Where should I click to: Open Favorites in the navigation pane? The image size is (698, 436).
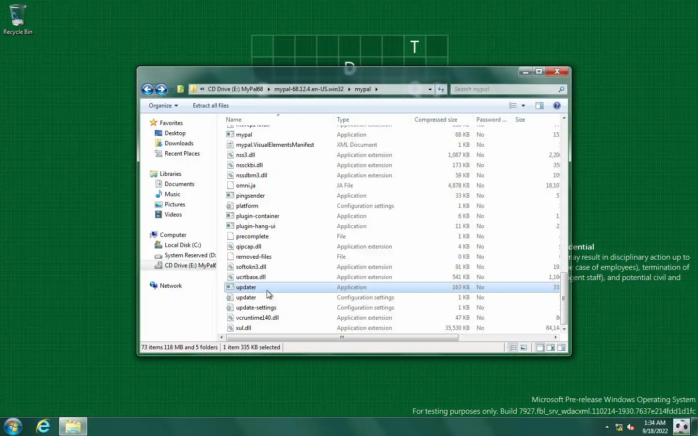pos(171,123)
